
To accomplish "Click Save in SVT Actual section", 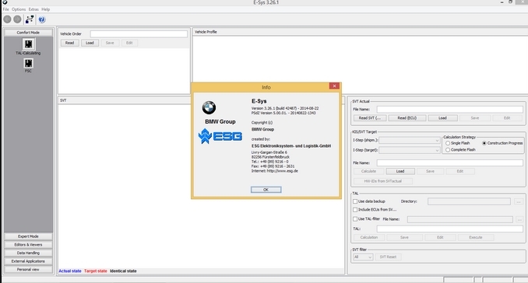I will coord(475,118).
